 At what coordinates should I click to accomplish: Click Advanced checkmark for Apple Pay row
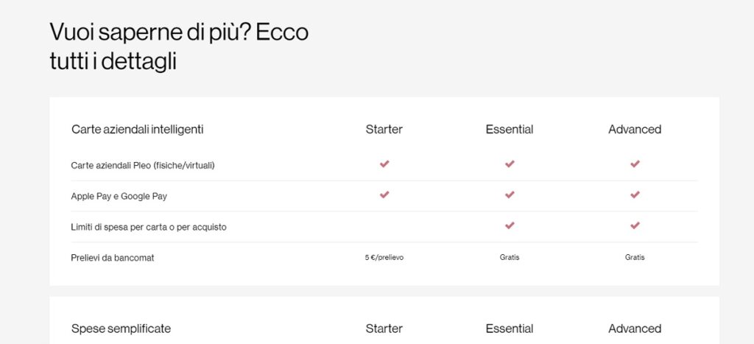tap(635, 195)
